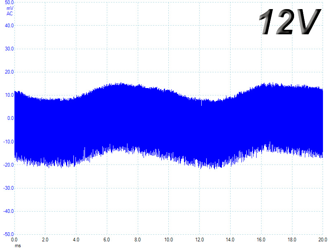Image resolution: width=330 pixels, height=248 pixels.
Task: Click the -30.0 voltage axis label
Action: point(8,188)
